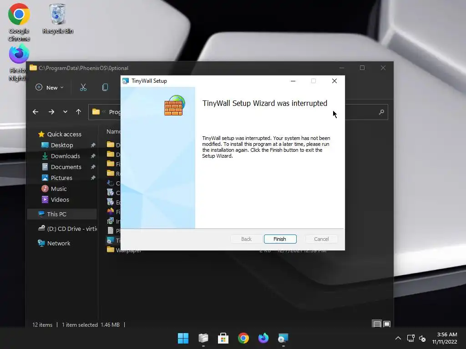This screenshot has width=466, height=349.
Task: Launch Google Chrome from taskbar
Action: 243,338
